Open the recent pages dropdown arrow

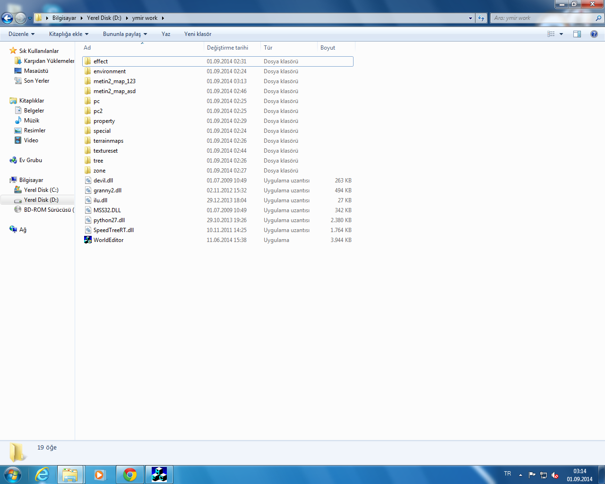[x=30, y=18]
